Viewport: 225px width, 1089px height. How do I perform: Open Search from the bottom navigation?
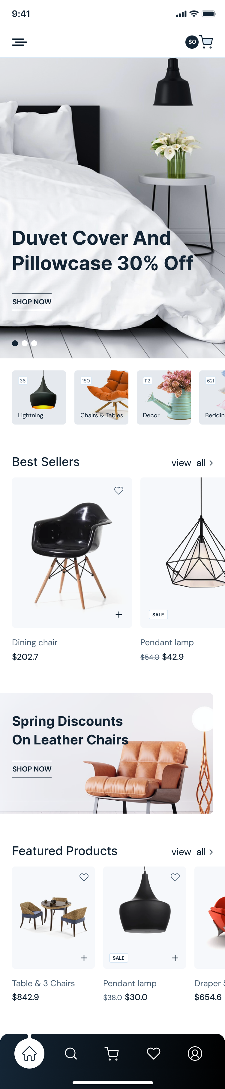pyautogui.click(x=71, y=1054)
